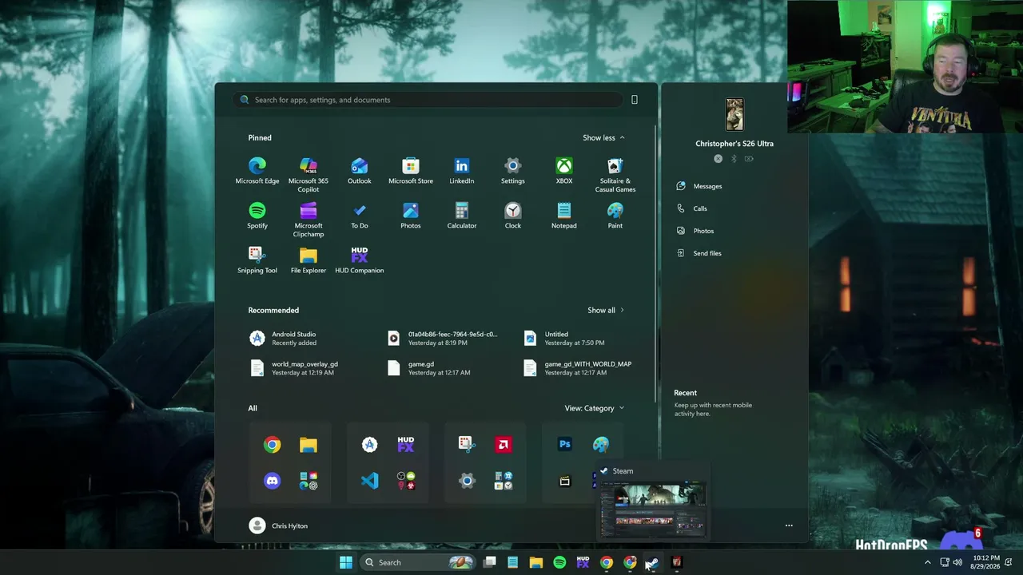Image resolution: width=1023 pixels, height=575 pixels.
Task: Show hidden system tray icons
Action: [x=928, y=562]
